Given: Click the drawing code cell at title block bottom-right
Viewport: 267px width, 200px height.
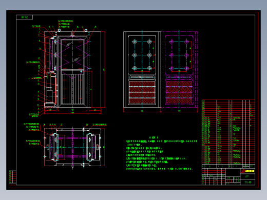Looking at the screenshot, I should tap(248, 182).
